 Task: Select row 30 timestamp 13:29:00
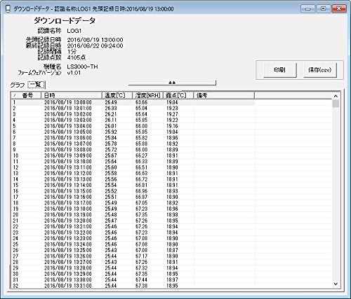coord(68,274)
